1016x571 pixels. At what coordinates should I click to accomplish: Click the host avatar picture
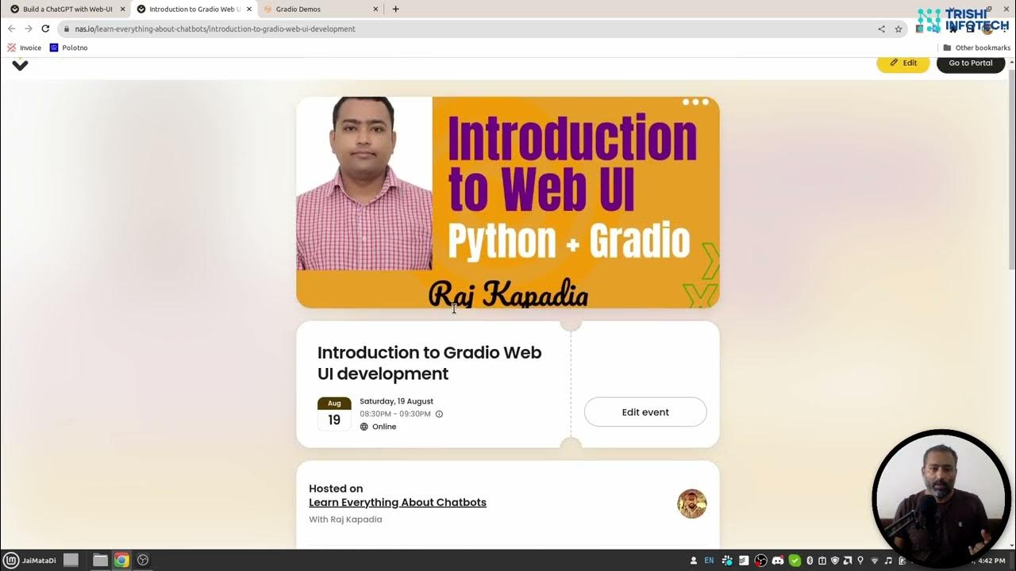pyautogui.click(x=692, y=504)
